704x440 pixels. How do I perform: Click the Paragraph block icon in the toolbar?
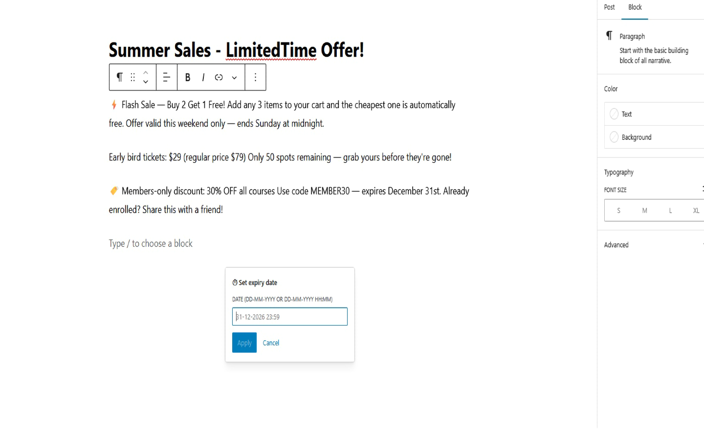[x=119, y=77]
